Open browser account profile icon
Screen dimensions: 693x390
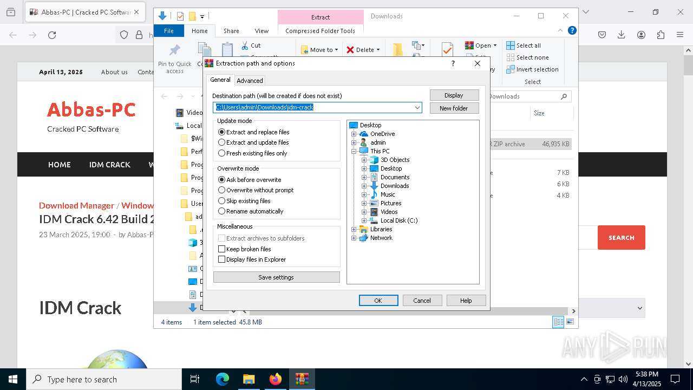[x=641, y=35]
